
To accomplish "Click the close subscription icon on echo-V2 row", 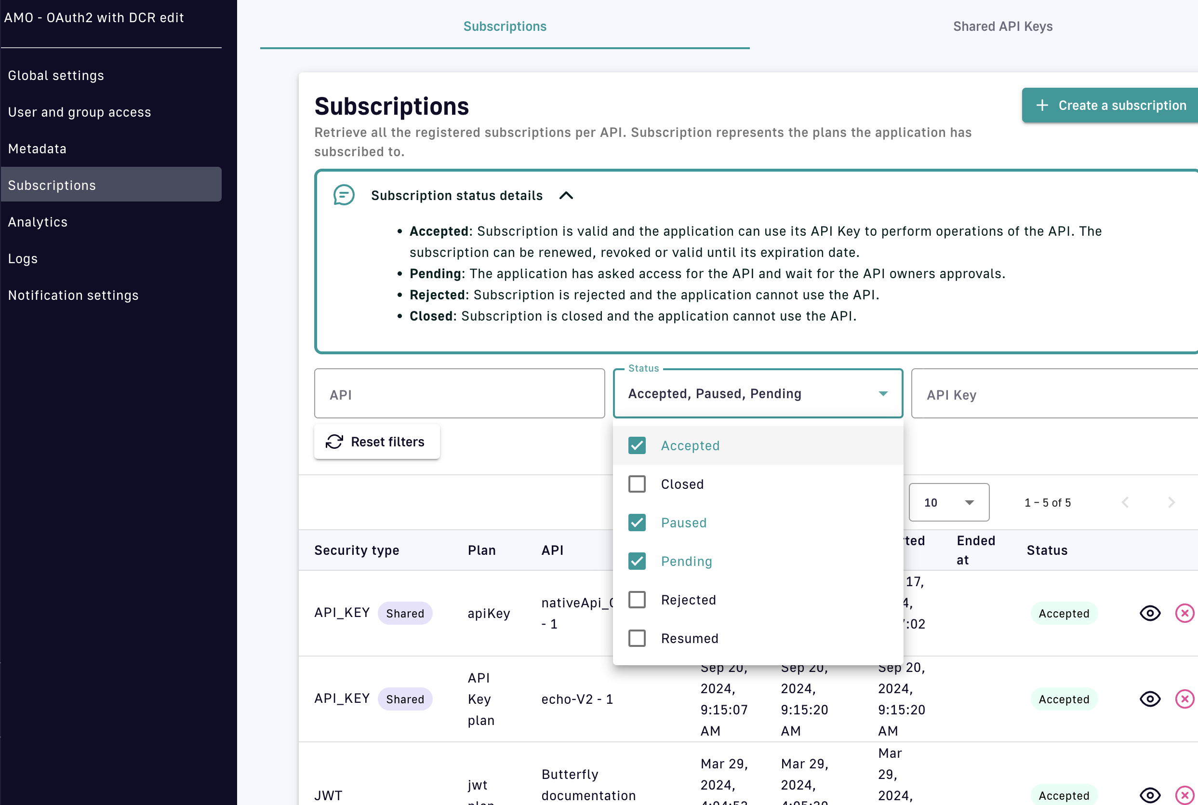I will [1185, 699].
